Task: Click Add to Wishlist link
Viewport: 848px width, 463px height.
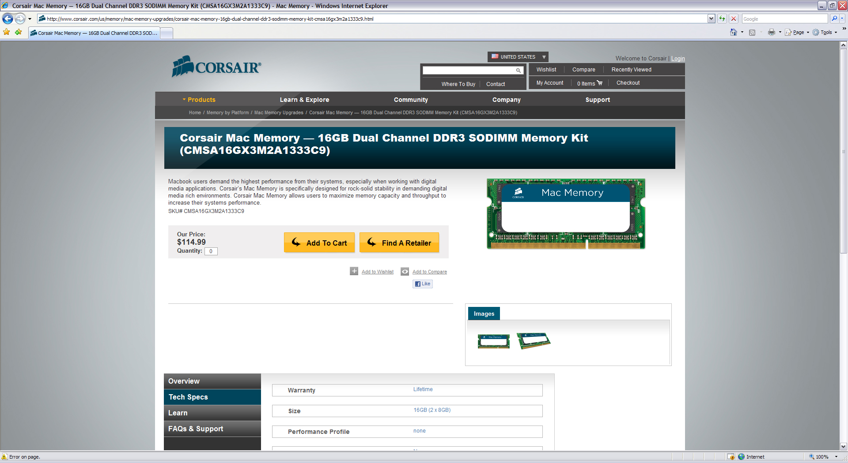Action: [377, 272]
